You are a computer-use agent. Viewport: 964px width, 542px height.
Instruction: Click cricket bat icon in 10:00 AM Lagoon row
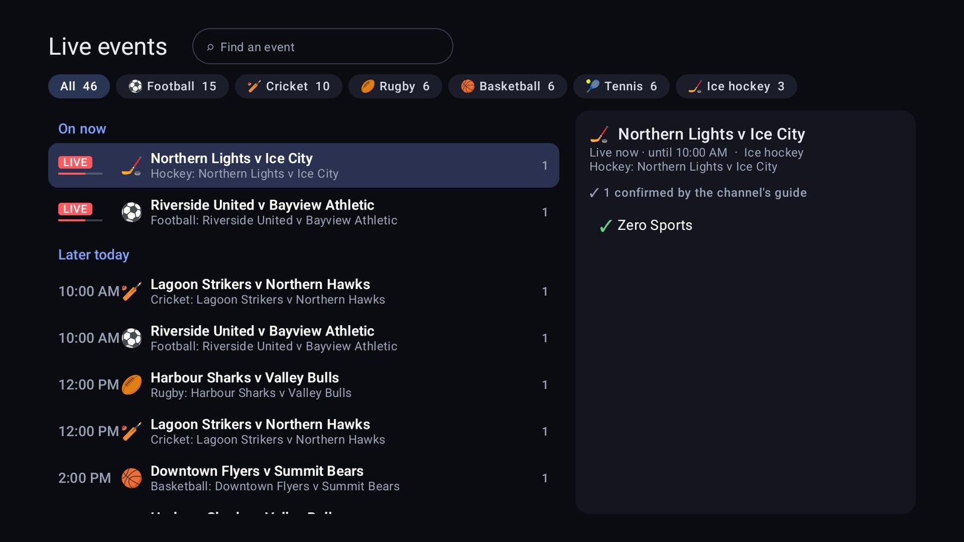[131, 291]
